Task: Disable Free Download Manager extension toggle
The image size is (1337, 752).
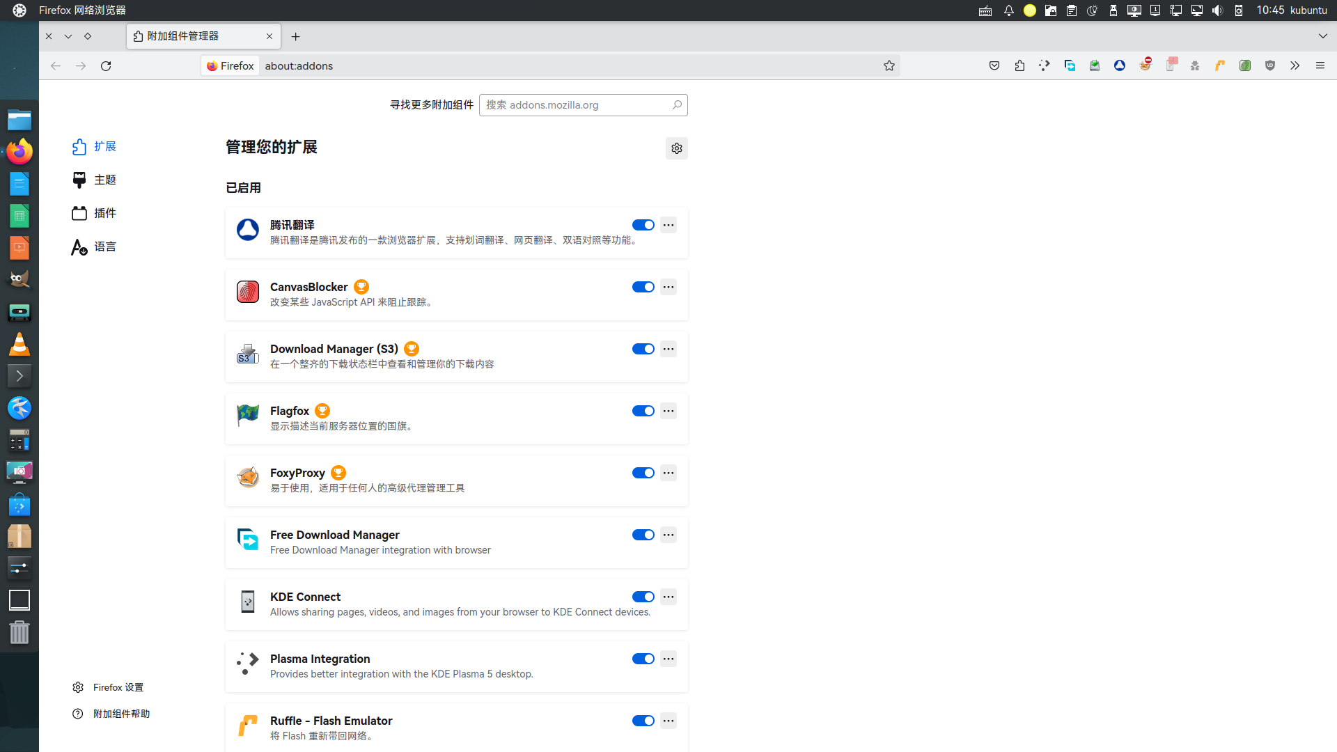Action: tap(643, 535)
